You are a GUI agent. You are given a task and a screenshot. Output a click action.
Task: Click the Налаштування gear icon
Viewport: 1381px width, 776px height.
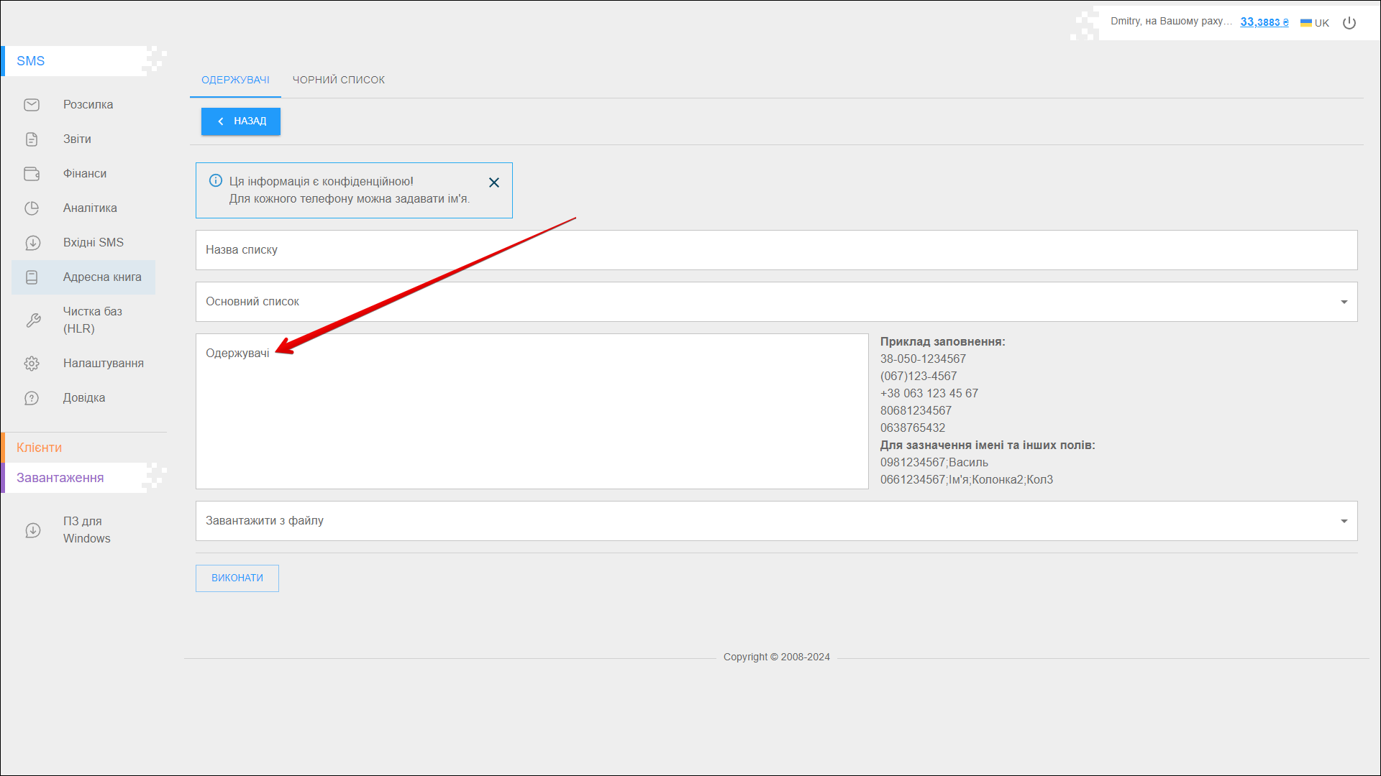tap(32, 364)
